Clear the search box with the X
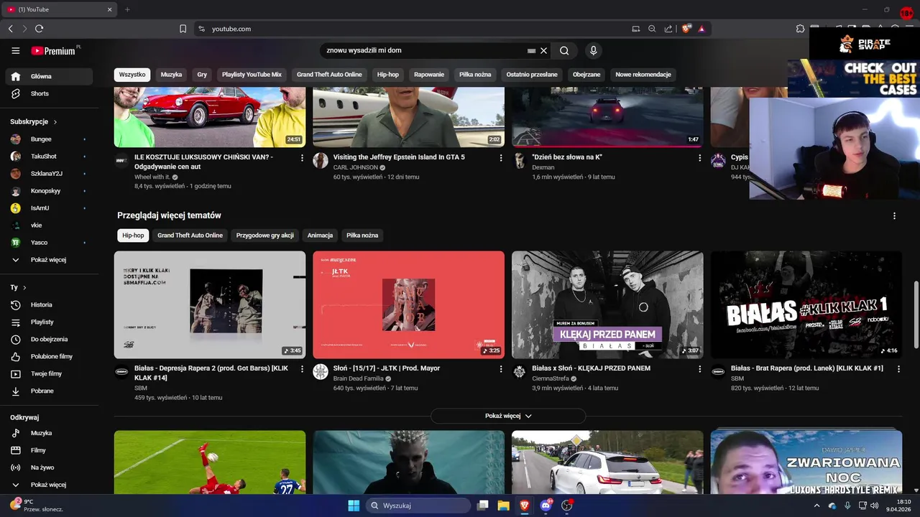The width and height of the screenshot is (920, 517). point(544,51)
